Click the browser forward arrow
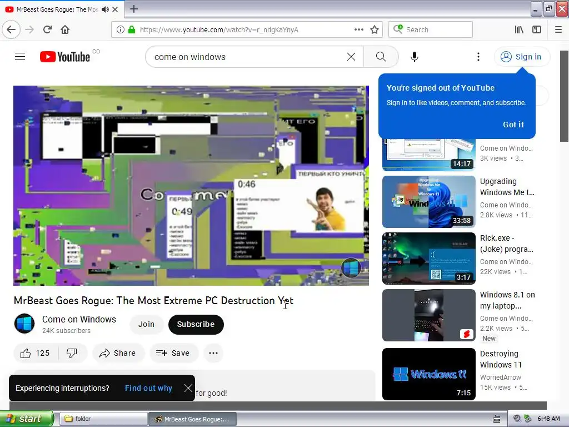This screenshot has height=427, width=569. tap(30, 29)
